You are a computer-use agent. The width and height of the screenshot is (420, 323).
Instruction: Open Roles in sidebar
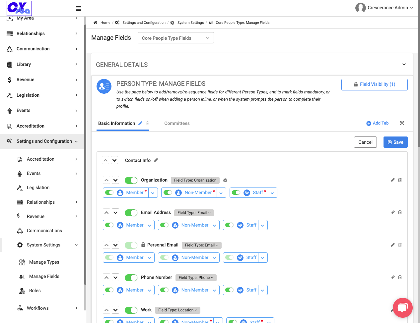point(35,291)
